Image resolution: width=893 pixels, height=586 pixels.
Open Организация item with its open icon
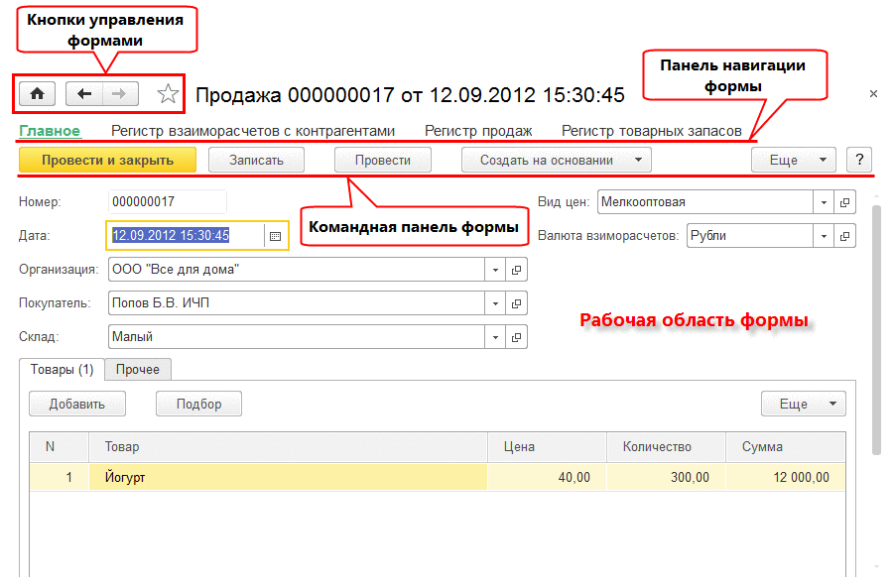tap(516, 270)
